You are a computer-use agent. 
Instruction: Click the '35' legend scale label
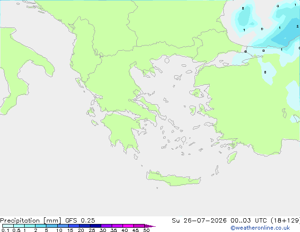(114, 230)
